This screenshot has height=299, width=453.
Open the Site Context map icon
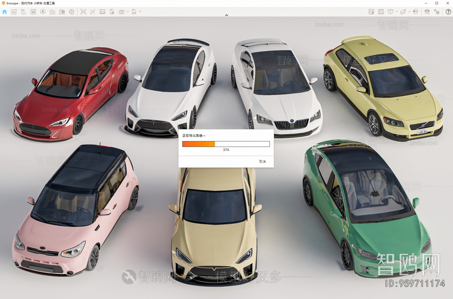click(x=371, y=12)
